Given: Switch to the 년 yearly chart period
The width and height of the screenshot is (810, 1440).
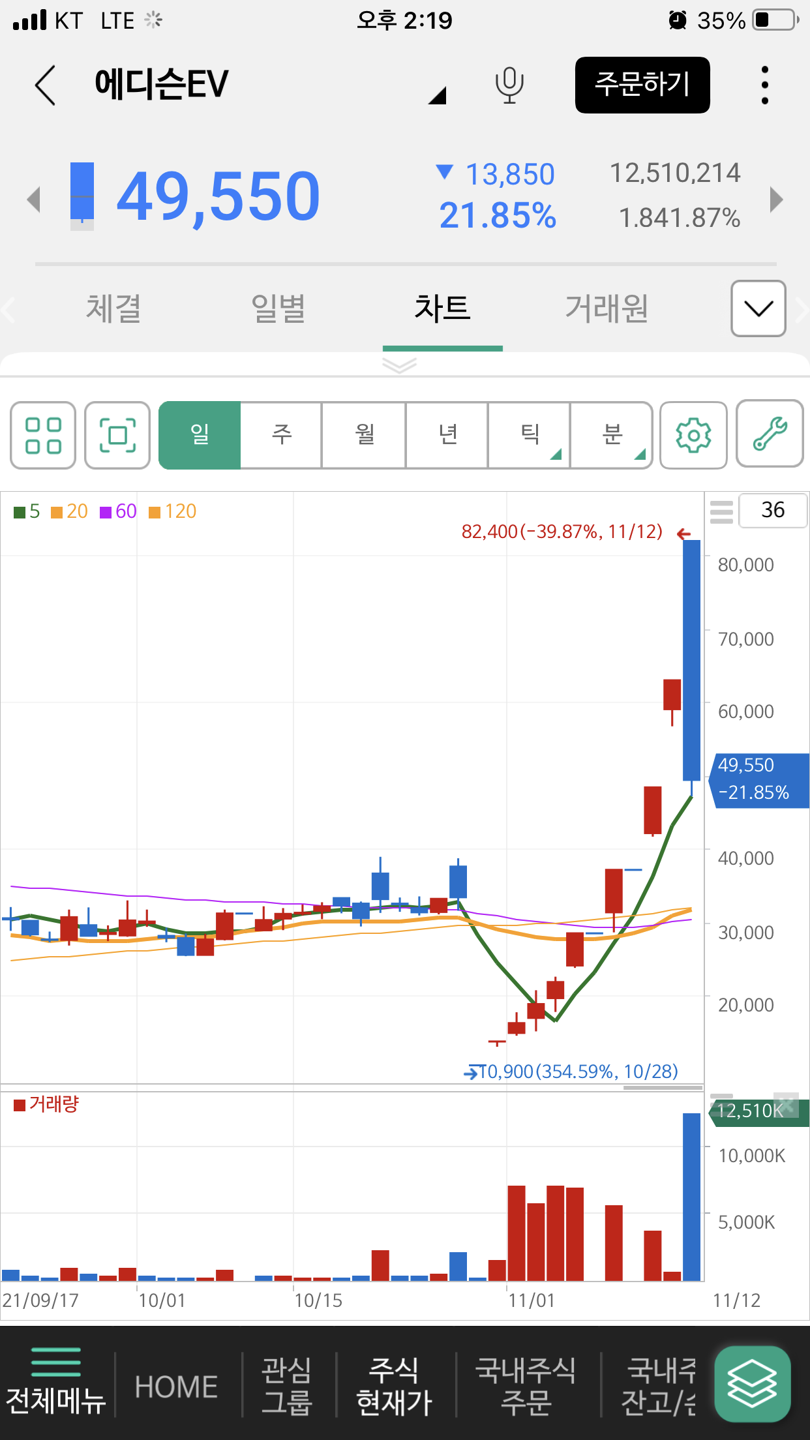Looking at the screenshot, I should tap(447, 435).
